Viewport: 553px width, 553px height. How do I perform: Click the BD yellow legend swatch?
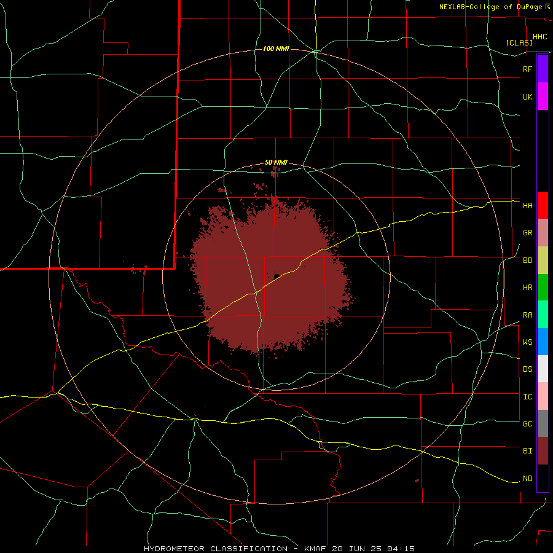pos(543,261)
